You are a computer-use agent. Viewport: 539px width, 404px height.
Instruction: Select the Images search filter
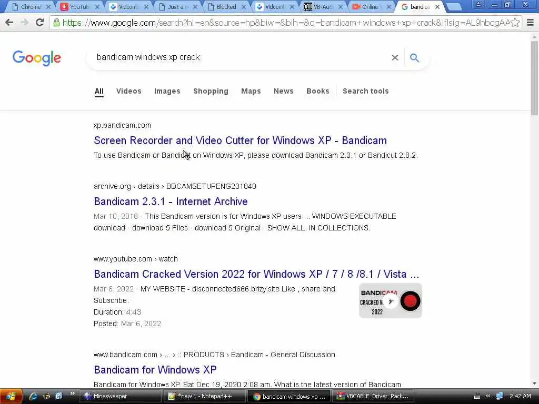tap(167, 91)
